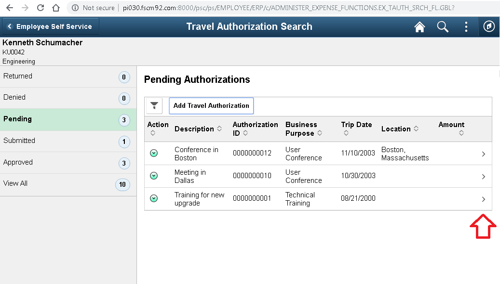Click the Home icon in the header

tap(419, 26)
